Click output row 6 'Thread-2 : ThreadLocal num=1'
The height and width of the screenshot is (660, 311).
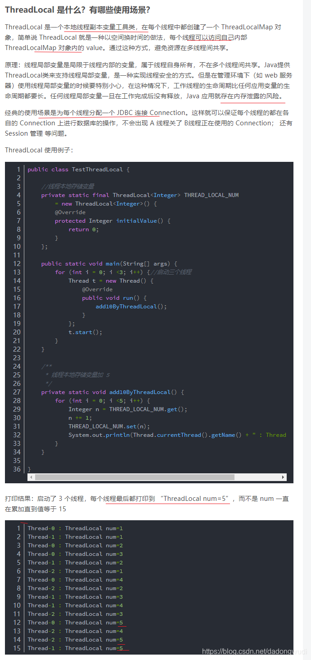coord(75,571)
